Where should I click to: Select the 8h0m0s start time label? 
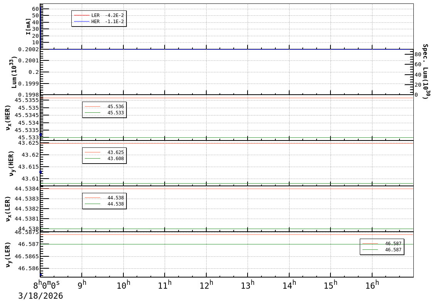tap(46, 285)
